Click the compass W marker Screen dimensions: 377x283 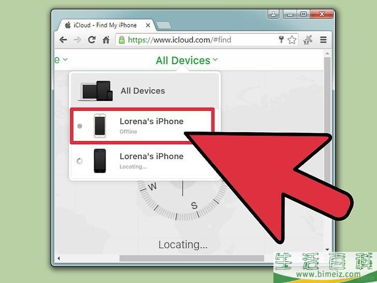(x=152, y=187)
